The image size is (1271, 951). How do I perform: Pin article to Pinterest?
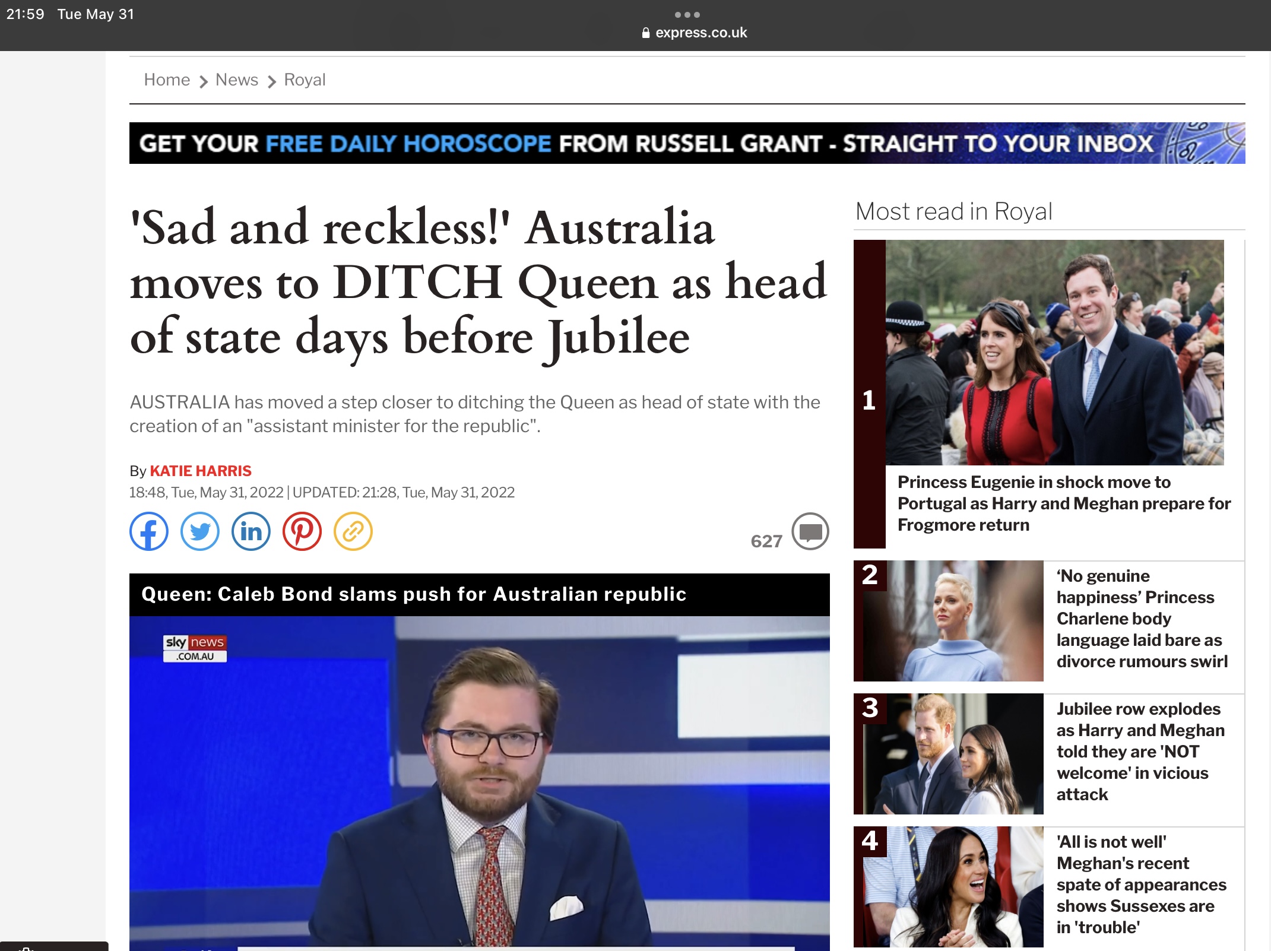click(302, 531)
